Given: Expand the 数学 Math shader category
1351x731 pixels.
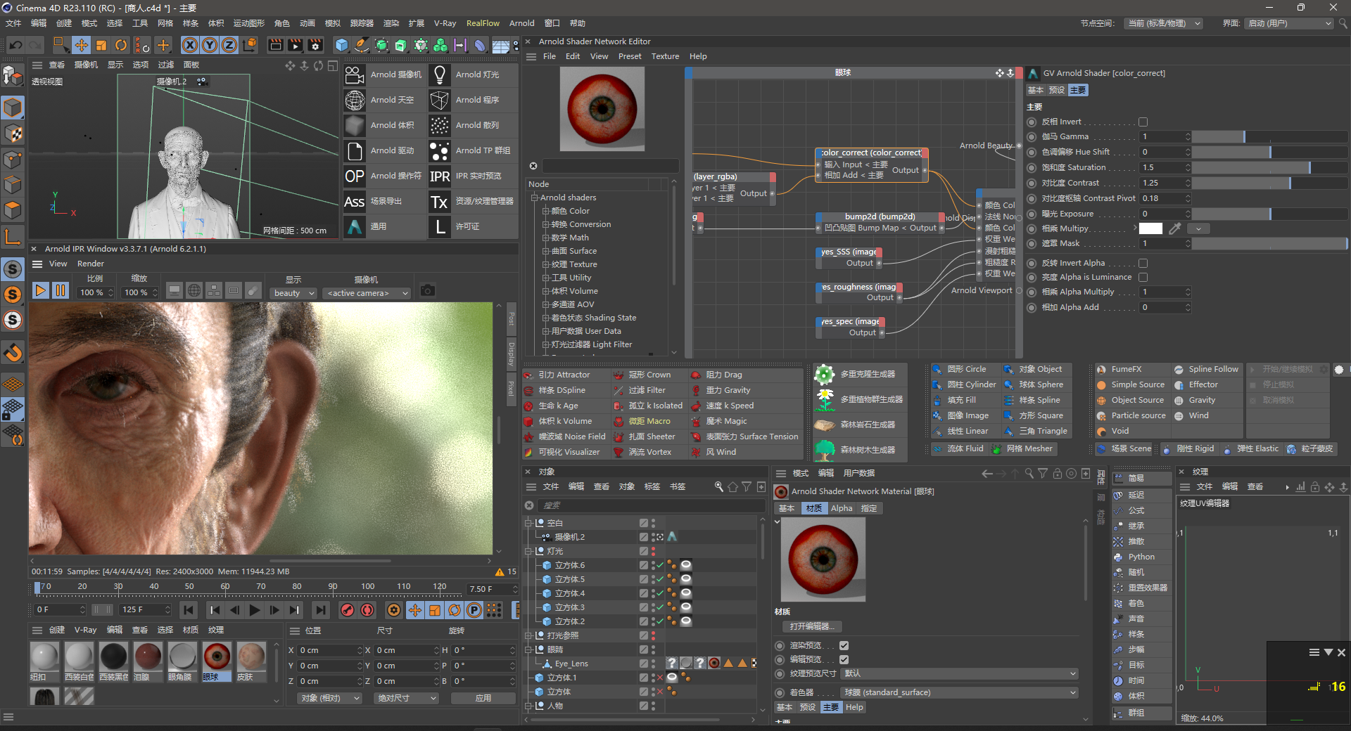Looking at the screenshot, I should (x=545, y=238).
